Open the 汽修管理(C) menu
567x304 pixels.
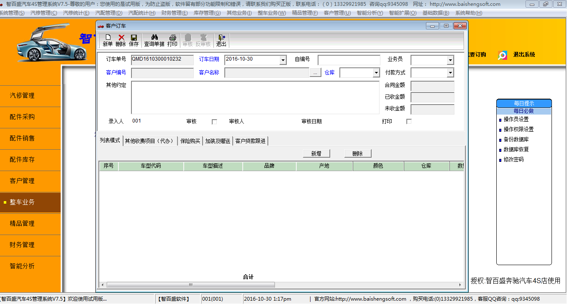point(44,13)
